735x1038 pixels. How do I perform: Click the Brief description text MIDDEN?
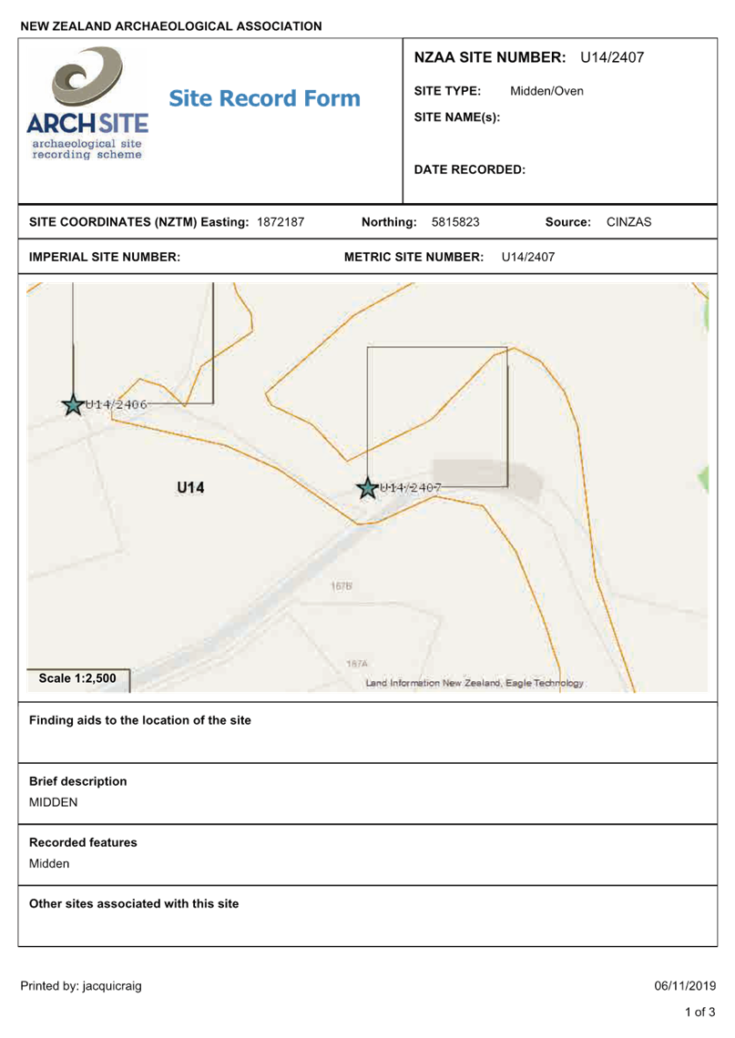click(x=54, y=803)
